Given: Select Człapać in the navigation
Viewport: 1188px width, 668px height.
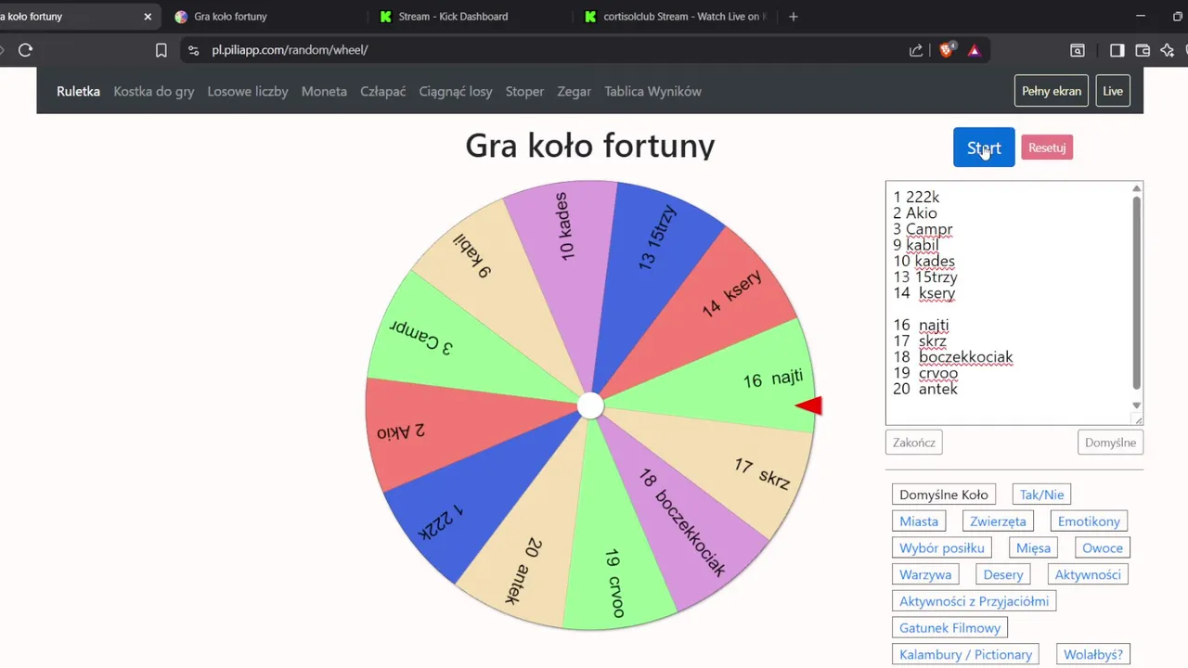Looking at the screenshot, I should 383,91.
